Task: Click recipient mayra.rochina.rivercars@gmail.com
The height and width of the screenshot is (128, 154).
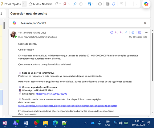Action: point(41,37)
